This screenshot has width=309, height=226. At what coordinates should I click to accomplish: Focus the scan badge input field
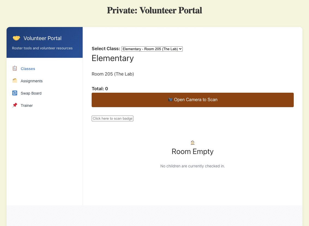112,118
